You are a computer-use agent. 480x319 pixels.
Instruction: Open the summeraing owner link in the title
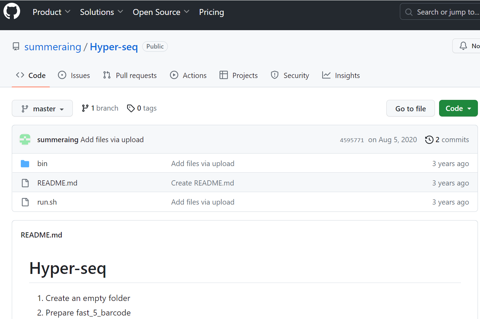53,47
